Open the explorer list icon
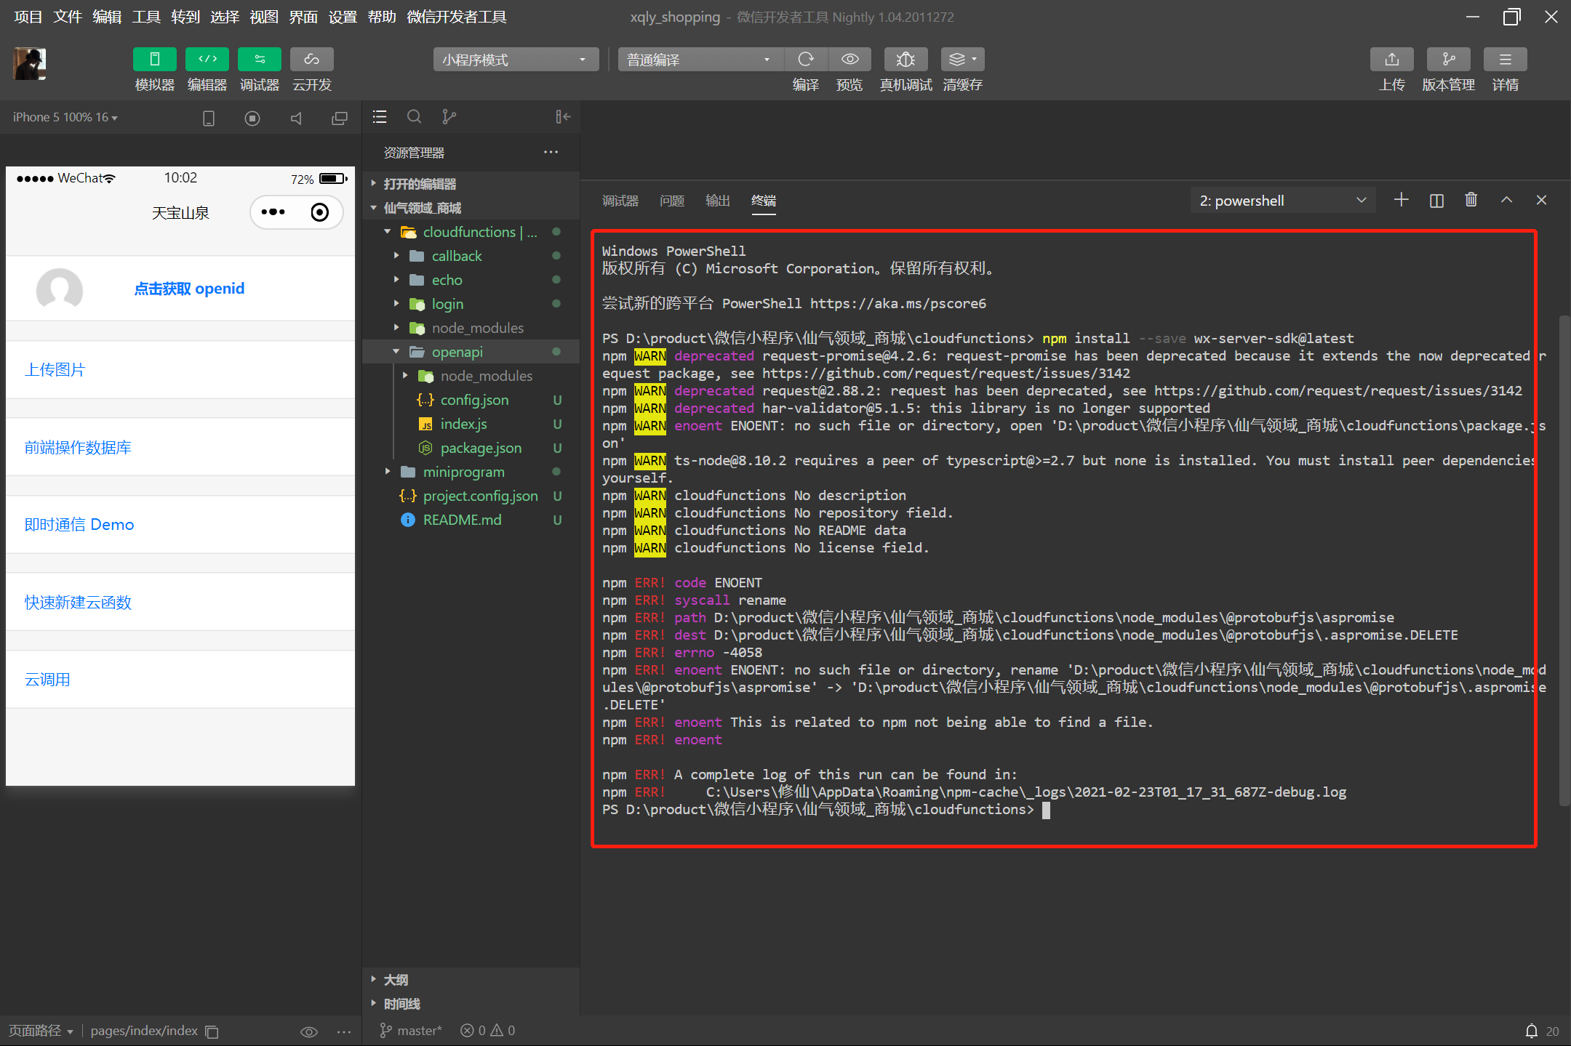Screen dimensions: 1571x1046 coord(380,117)
